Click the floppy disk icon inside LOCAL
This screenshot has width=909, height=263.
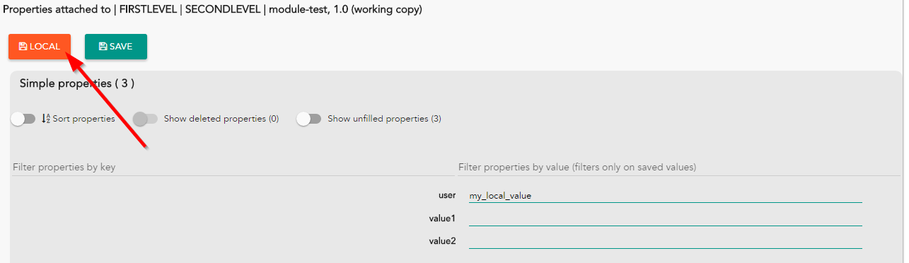[x=23, y=47]
